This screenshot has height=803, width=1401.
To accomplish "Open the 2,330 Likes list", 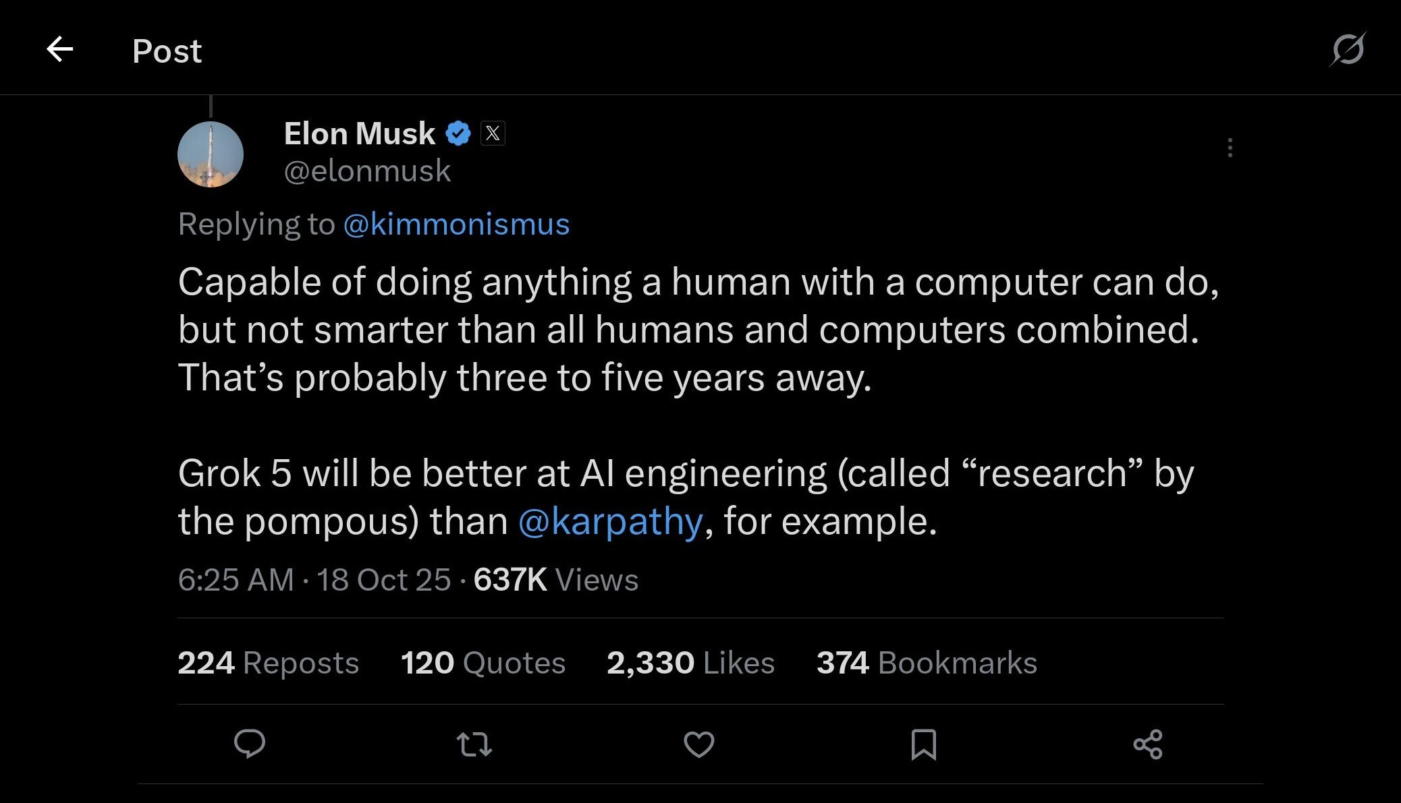I will point(690,663).
